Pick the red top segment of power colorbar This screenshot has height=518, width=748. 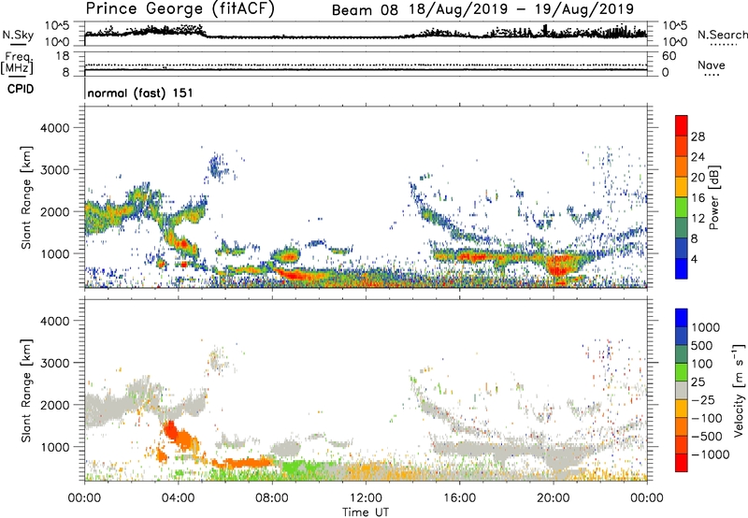tap(682, 126)
